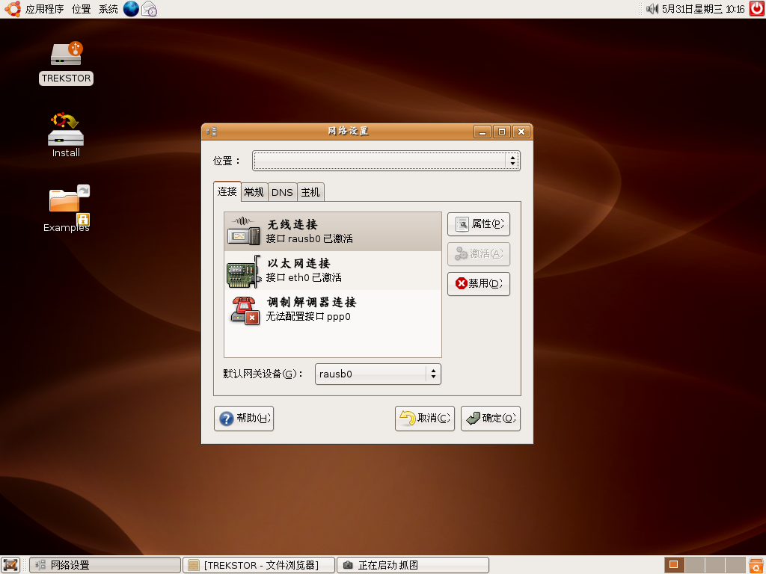The image size is (766, 574).
Task: Click the 取消(C) cancel button
Action: tap(425, 419)
